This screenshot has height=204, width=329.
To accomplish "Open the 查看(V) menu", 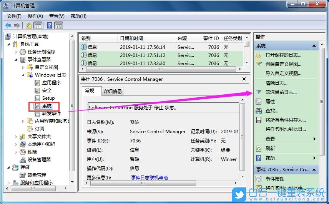I will pos(56,16).
